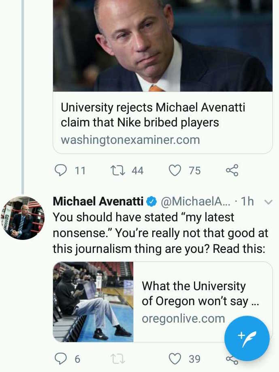
Task: Open the 1h timestamp of the tweet
Action: point(247,201)
